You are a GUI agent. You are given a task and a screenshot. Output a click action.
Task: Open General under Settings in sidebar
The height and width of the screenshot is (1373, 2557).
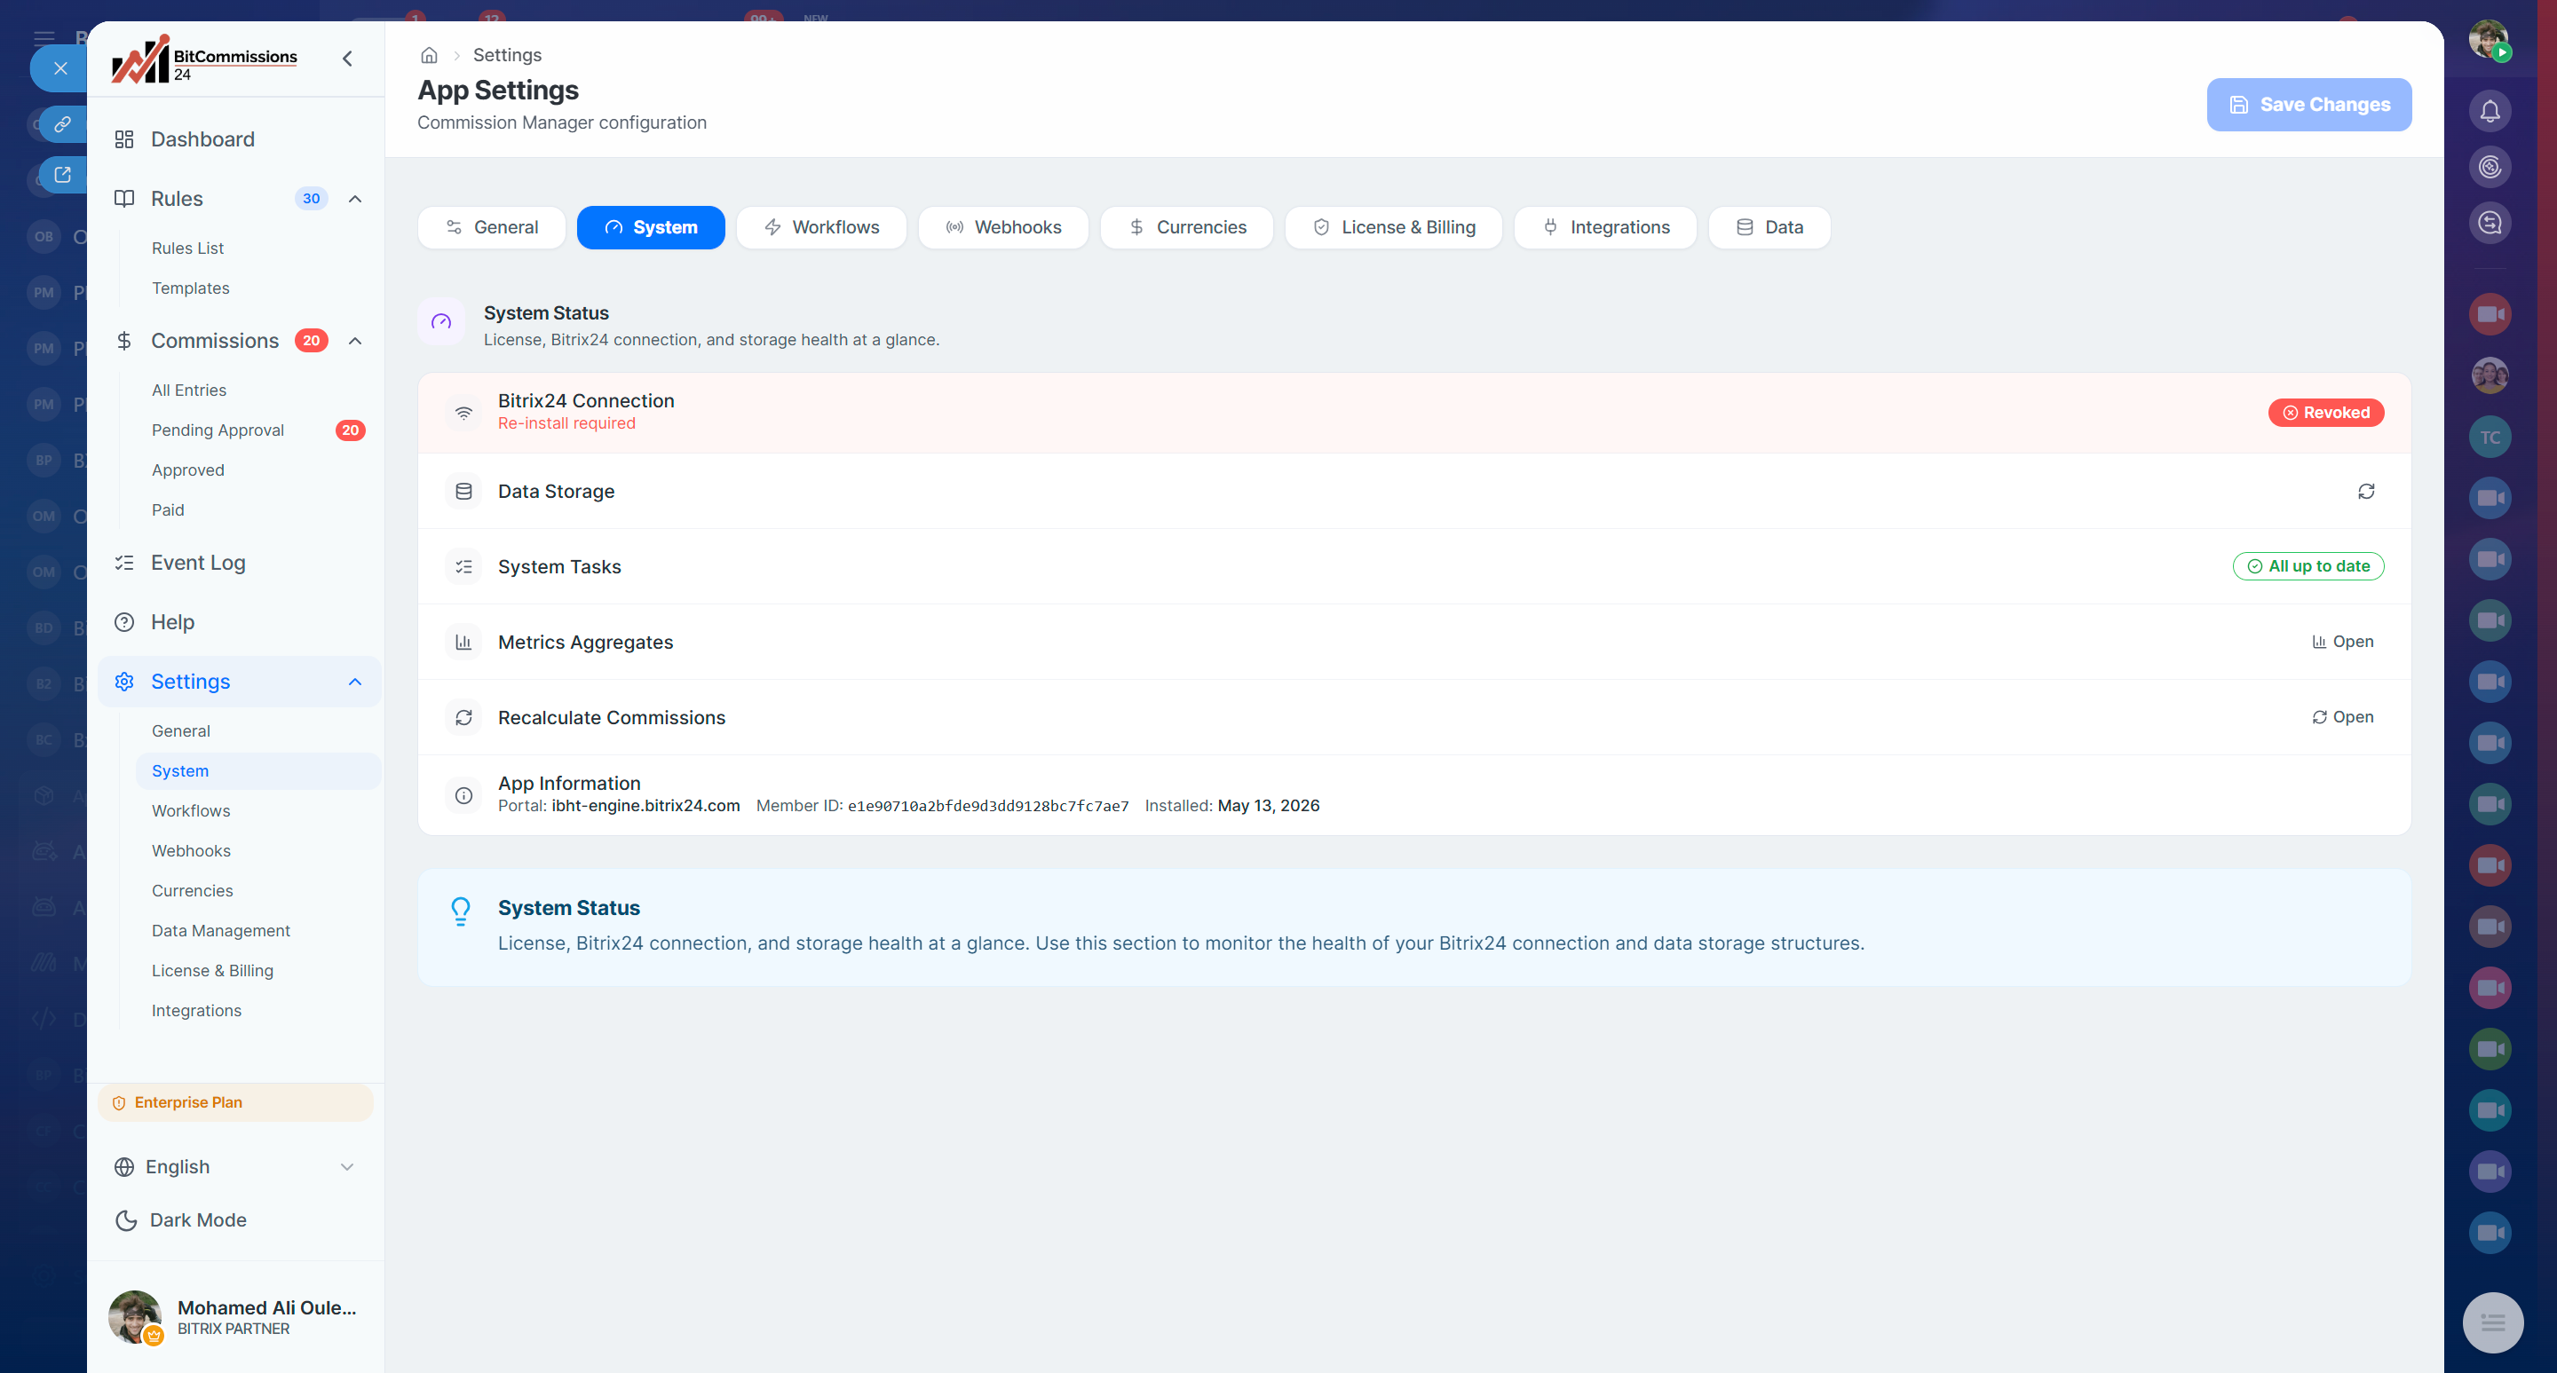pyautogui.click(x=180, y=731)
